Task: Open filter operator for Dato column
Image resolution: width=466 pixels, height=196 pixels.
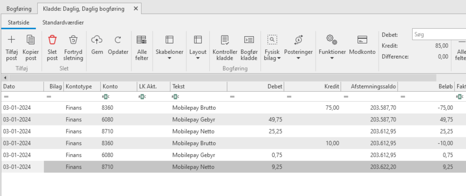Action: click(6, 97)
